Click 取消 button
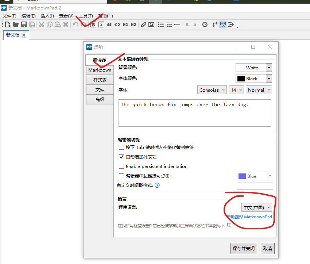 (267, 249)
